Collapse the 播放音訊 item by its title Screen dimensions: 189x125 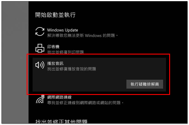point(55,63)
